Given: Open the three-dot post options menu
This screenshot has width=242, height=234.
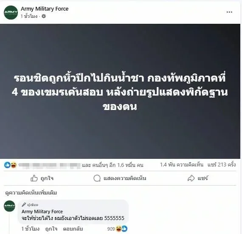Looking at the screenshot, I should tap(229, 12).
